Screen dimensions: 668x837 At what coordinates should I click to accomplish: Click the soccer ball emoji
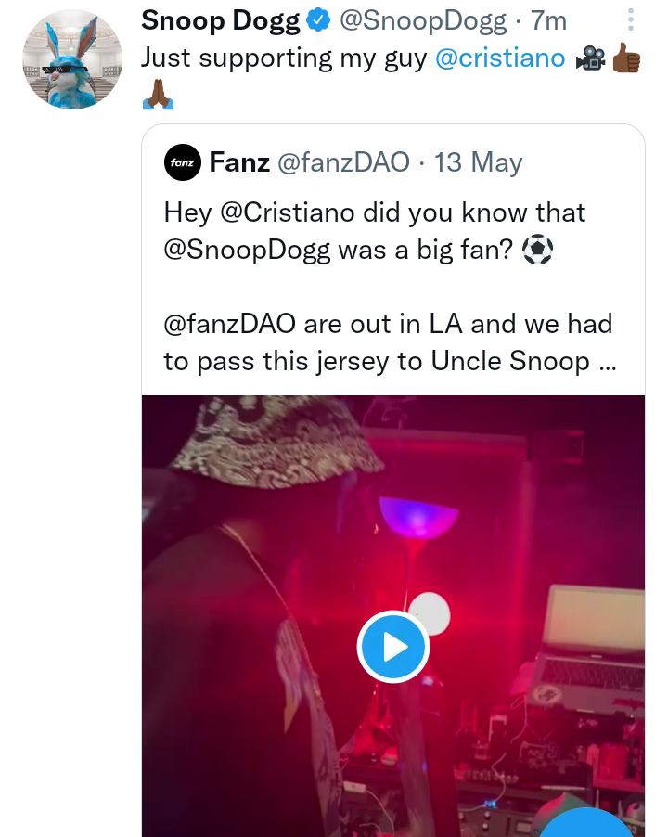click(x=537, y=251)
